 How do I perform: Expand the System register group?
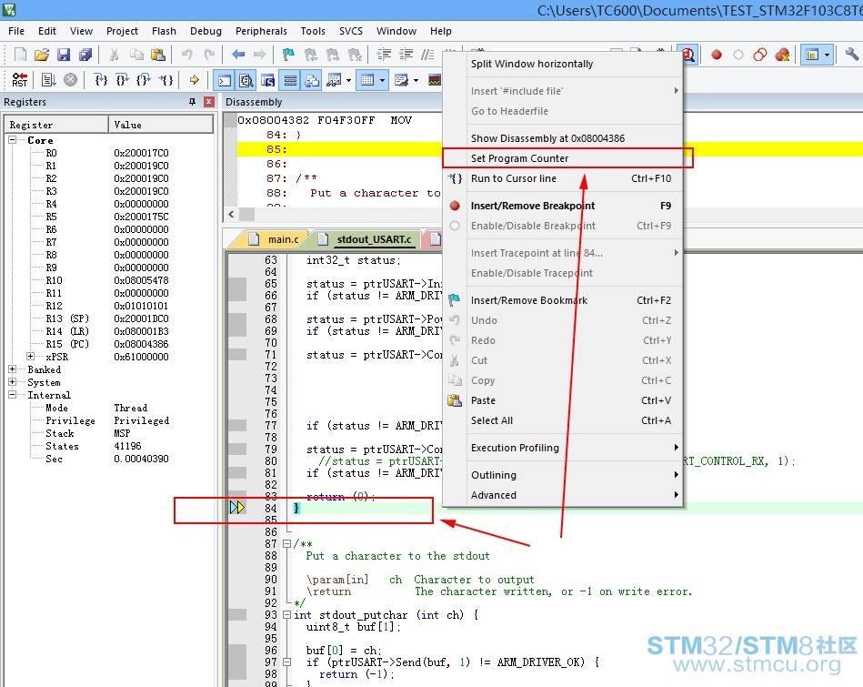pos(12,382)
